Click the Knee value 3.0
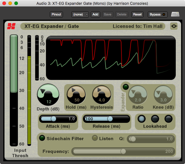This screenshot has height=164, width=185. tap(164, 100)
